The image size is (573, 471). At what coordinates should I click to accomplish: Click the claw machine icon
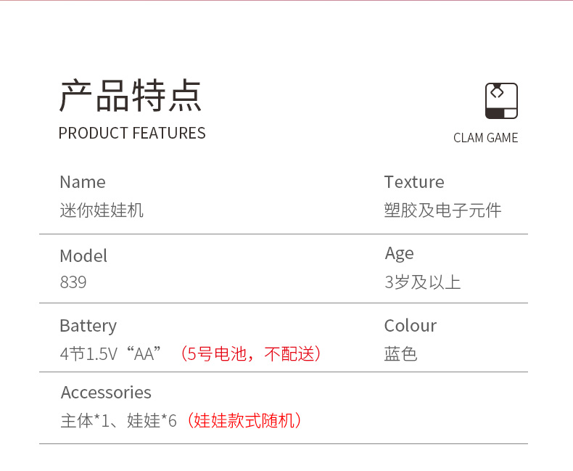(501, 101)
